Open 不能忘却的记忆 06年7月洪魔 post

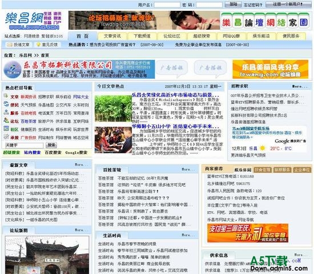click(143, 178)
